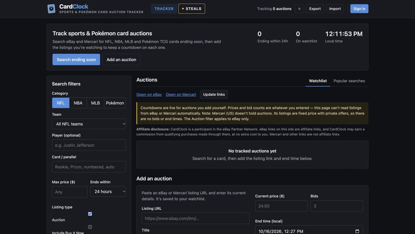
Task: Click the End time date field
Action: click(309, 230)
